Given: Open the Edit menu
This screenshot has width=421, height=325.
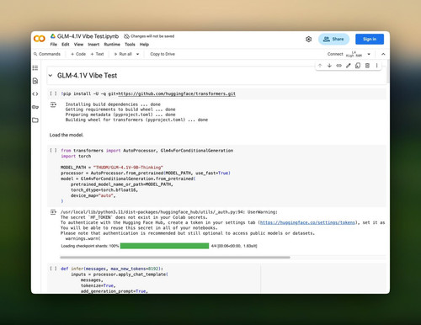Looking at the screenshot, I should click(x=66, y=45).
